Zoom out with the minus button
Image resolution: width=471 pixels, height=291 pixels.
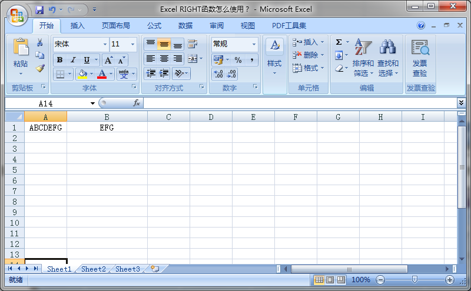click(x=380, y=280)
